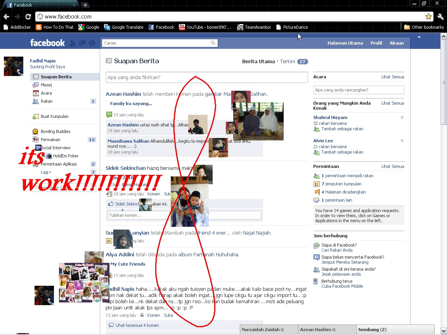Open Azean Hashim post author link

123,94
